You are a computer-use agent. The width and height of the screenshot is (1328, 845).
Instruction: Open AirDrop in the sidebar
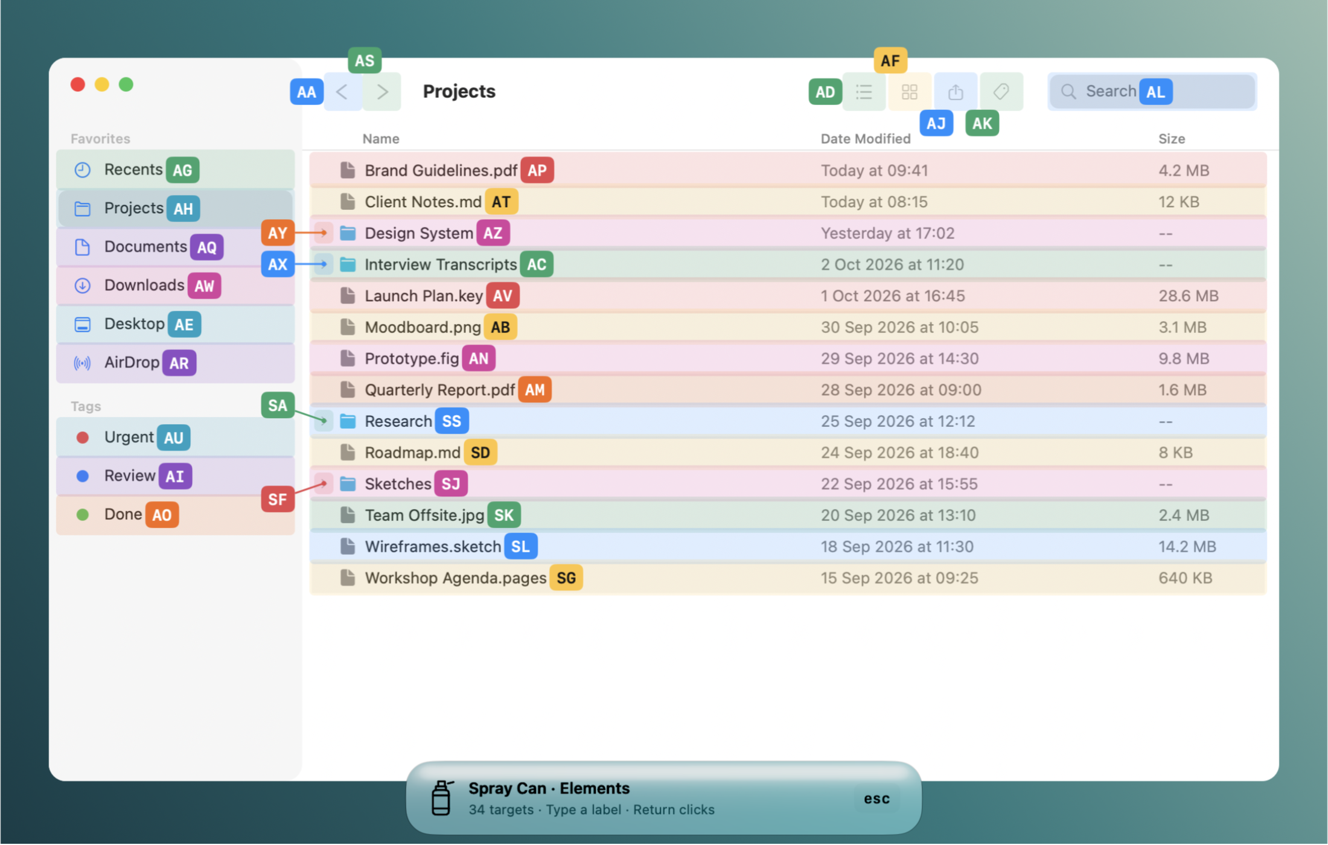point(176,363)
